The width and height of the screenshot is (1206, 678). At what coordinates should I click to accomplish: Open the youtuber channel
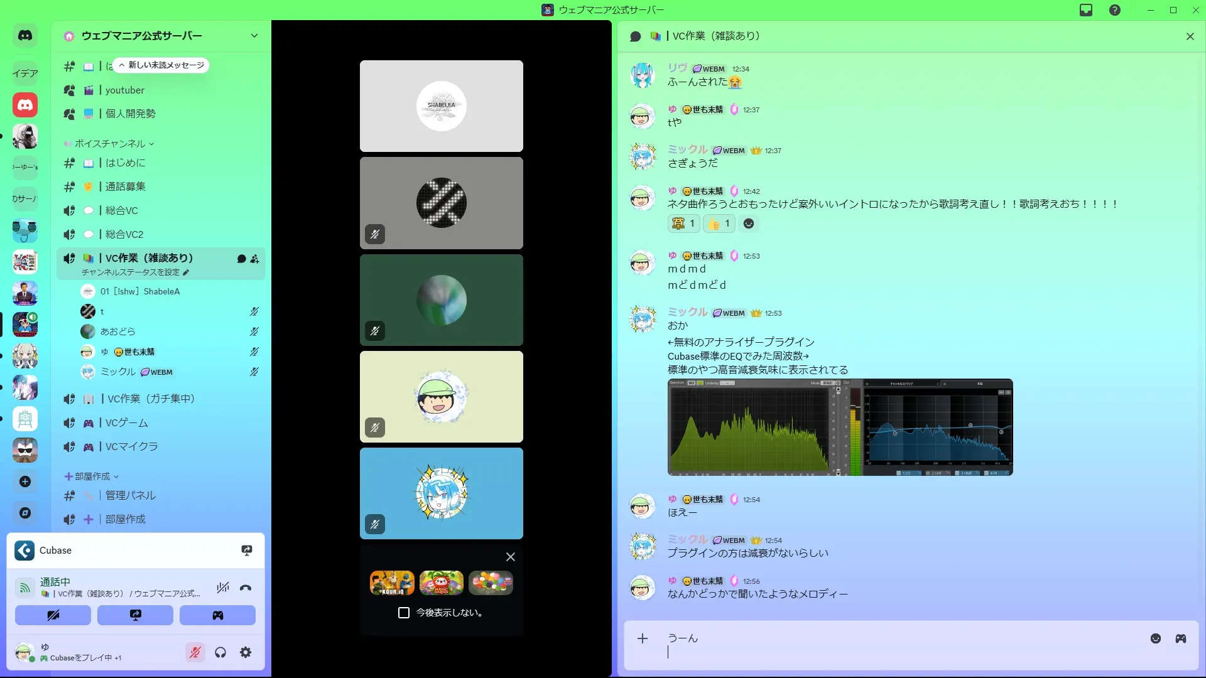pyautogui.click(x=125, y=90)
